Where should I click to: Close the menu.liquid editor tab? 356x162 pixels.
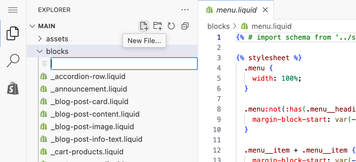[265, 10]
